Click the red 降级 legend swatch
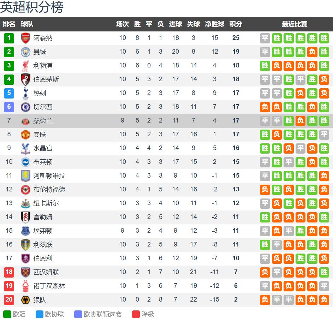 pos(136,314)
